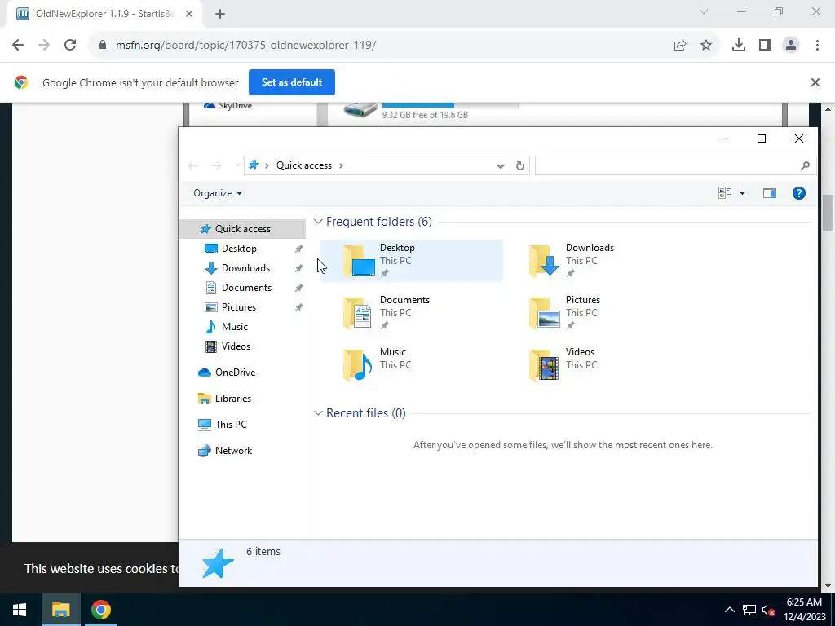Reload the msfn.org page
The width and height of the screenshot is (835, 626).
(70, 46)
